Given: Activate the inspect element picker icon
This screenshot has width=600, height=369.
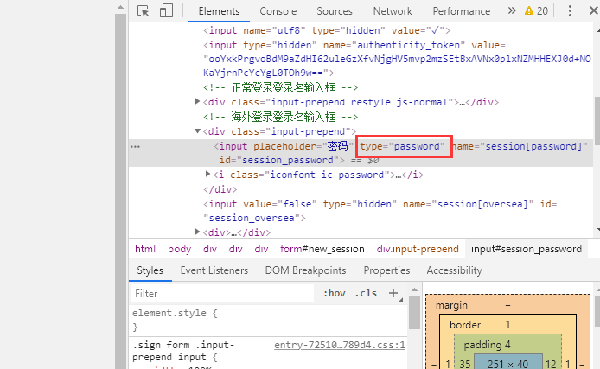Looking at the screenshot, I should (x=144, y=10).
